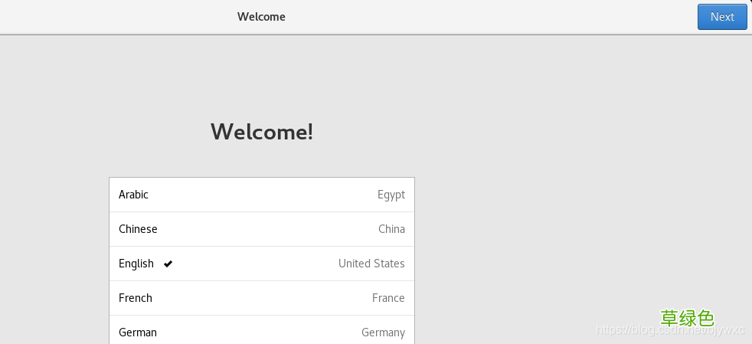
Task: Click blank space between German and Germany
Action: click(x=259, y=333)
